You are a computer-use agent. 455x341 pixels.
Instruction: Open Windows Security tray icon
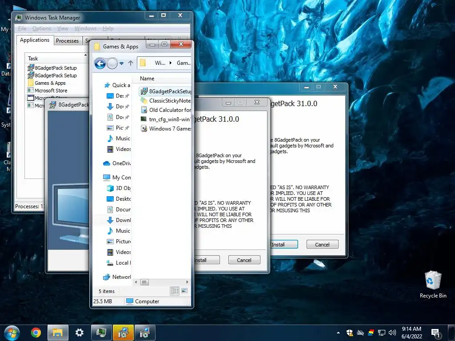click(350, 333)
